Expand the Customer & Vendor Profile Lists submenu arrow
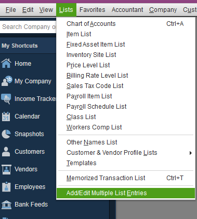Screen dimensions: 197x219 tap(191, 153)
